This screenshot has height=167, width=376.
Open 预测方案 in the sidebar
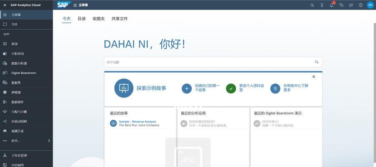point(26,131)
